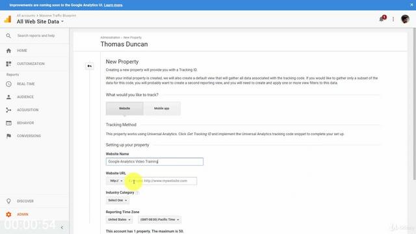Click Massive Traffic Blueprint breadcrumb
416x234 pixels.
[58, 16]
